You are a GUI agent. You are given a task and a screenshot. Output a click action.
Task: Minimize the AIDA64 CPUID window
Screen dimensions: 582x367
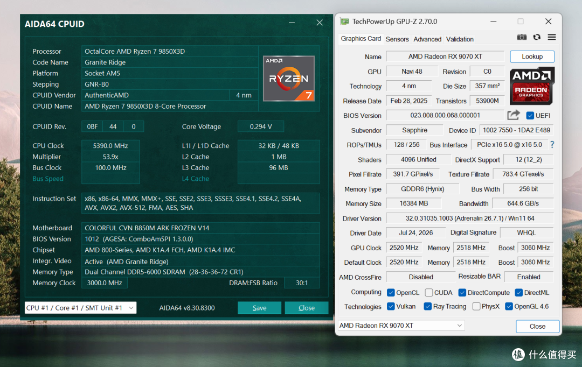click(x=292, y=23)
